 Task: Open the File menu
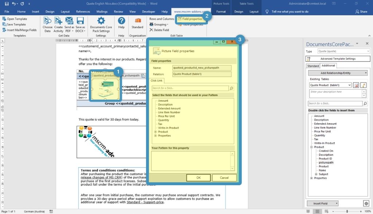pyautogui.click(x=7, y=11)
